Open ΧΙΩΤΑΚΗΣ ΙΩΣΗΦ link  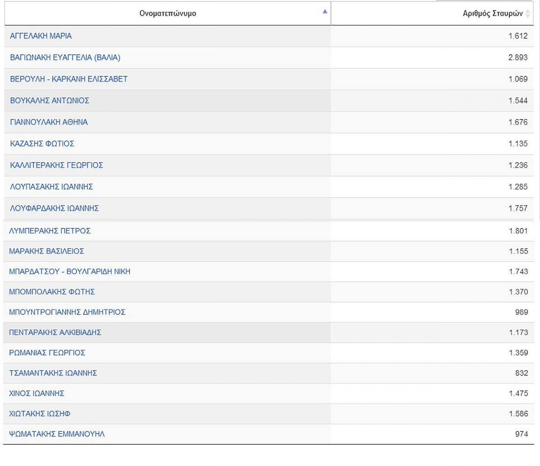[40, 413]
